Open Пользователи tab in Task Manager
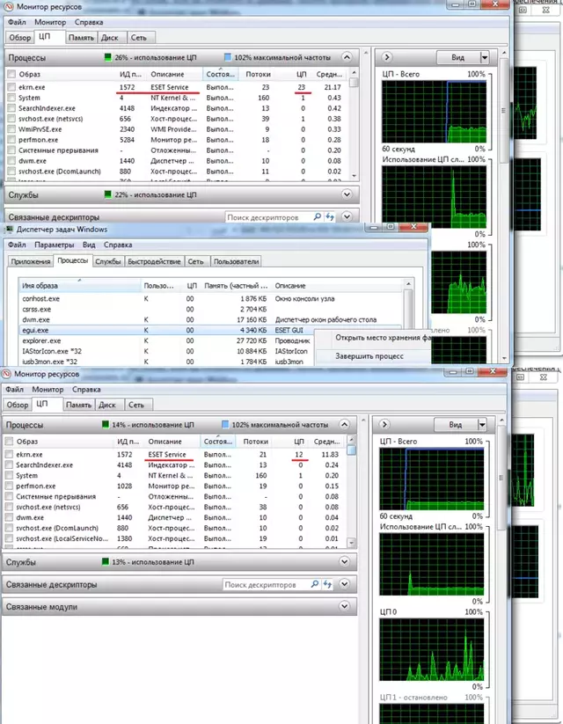This screenshot has height=724, width=563. (x=236, y=261)
